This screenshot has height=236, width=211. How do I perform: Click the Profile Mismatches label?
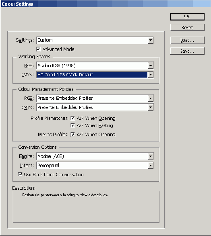tap(50, 118)
